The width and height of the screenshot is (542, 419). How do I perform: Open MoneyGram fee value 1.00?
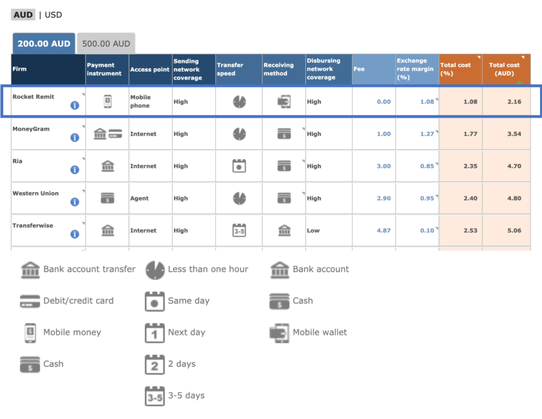click(x=384, y=134)
